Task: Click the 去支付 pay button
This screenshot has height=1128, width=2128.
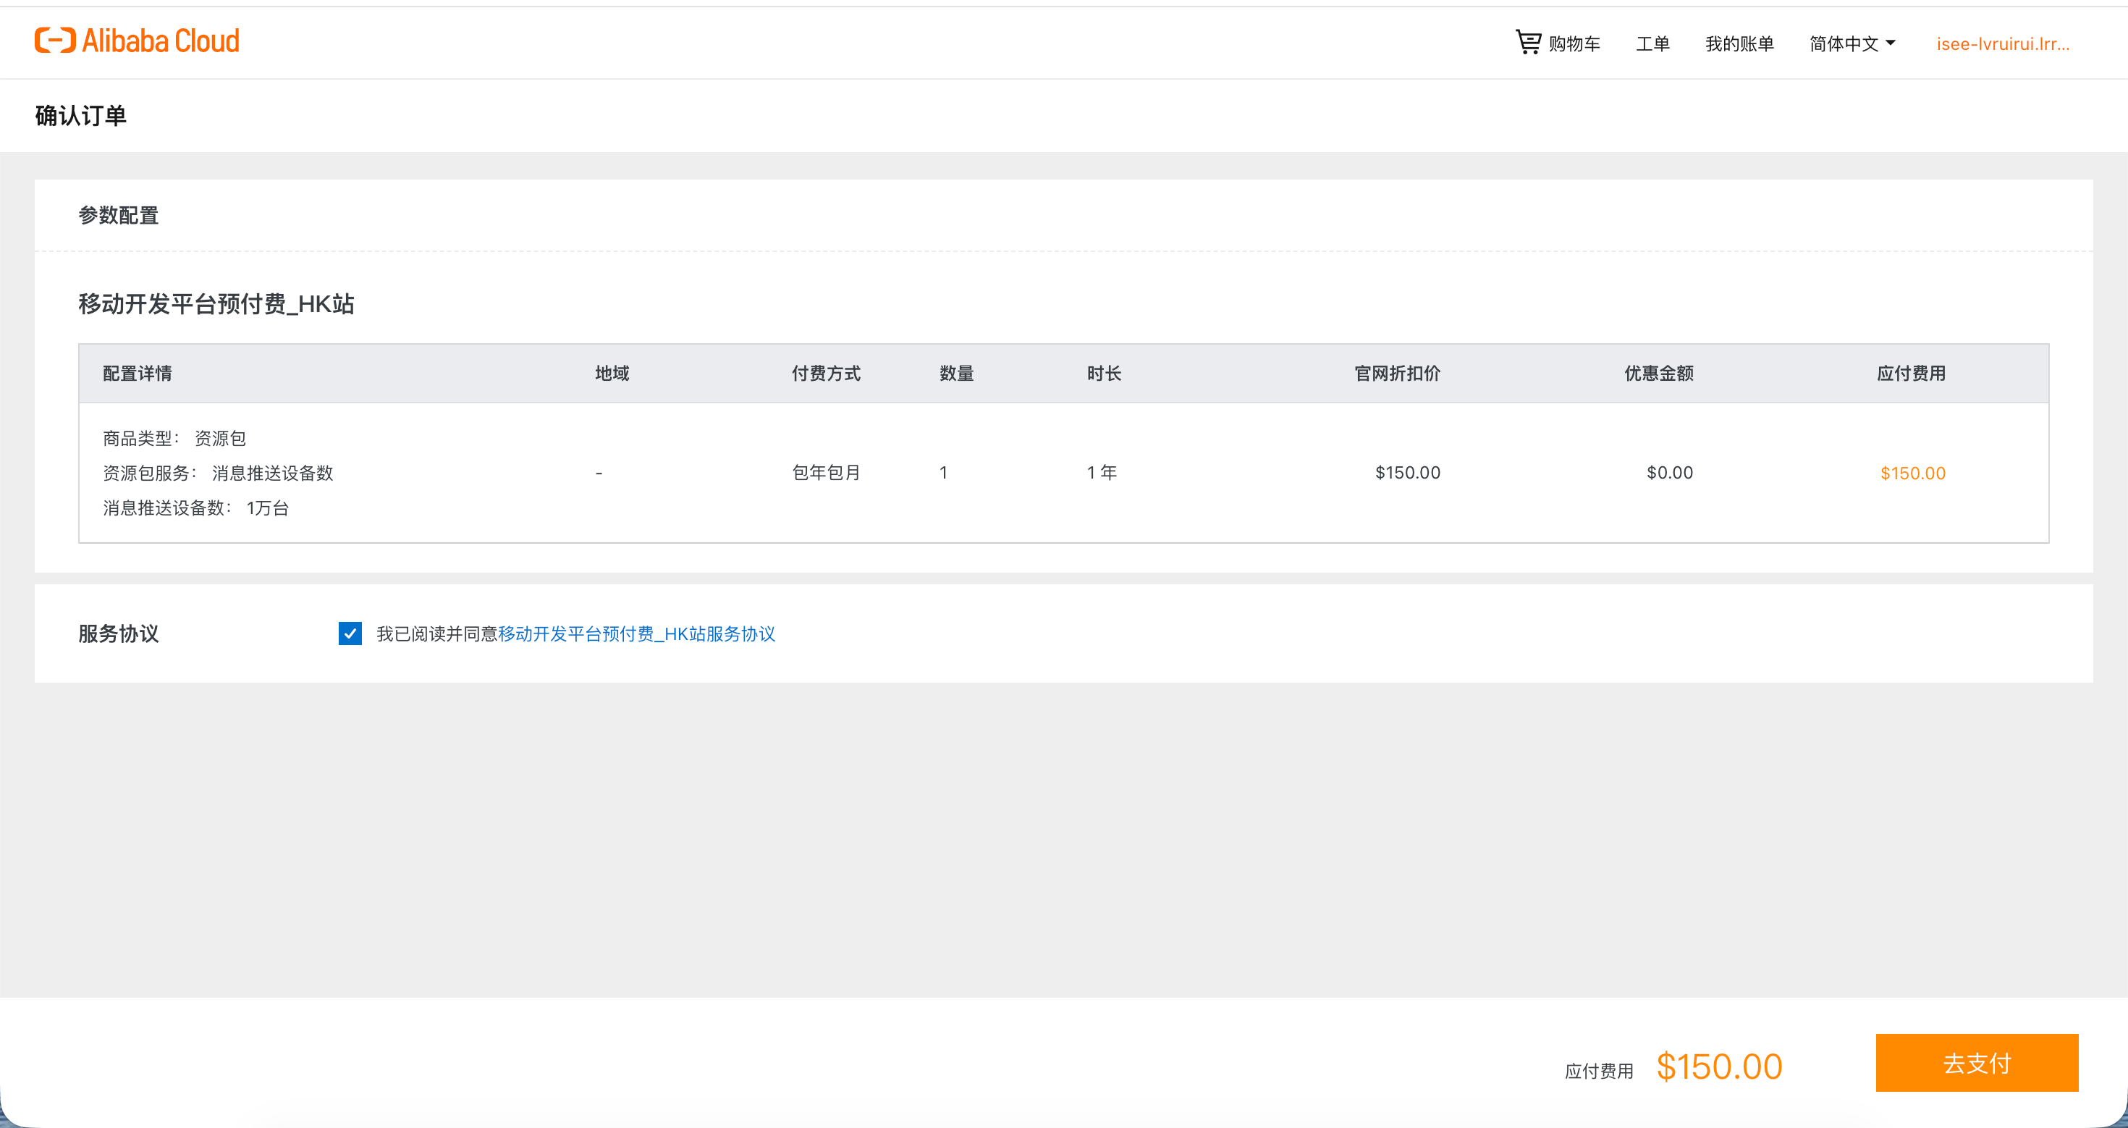Action: tap(1976, 1063)
